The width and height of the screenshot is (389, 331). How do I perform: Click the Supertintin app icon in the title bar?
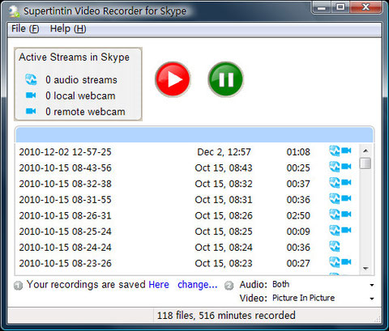[x=14, y=11]
